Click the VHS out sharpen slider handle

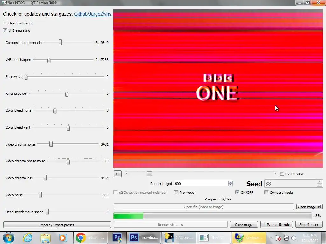click(x=49, y=60)
